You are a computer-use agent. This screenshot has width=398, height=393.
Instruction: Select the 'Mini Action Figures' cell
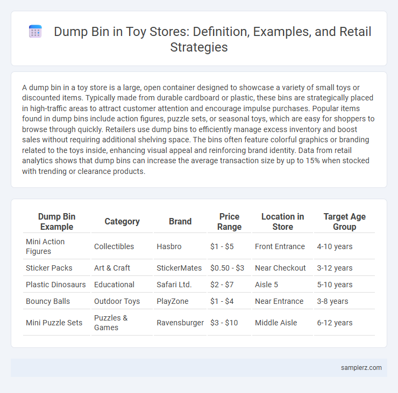tap(56, 246)
